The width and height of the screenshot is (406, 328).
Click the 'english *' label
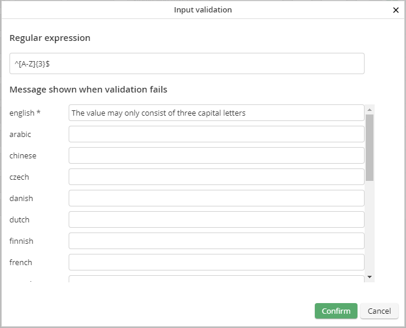pyautogui.click(x=25, y=113)
